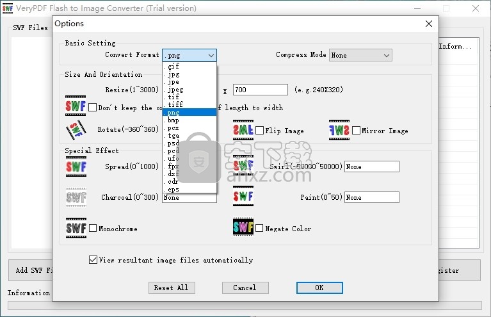Select .jpg from format list
The width and height of the screenshot is (491, 317).
click(189, 74)
